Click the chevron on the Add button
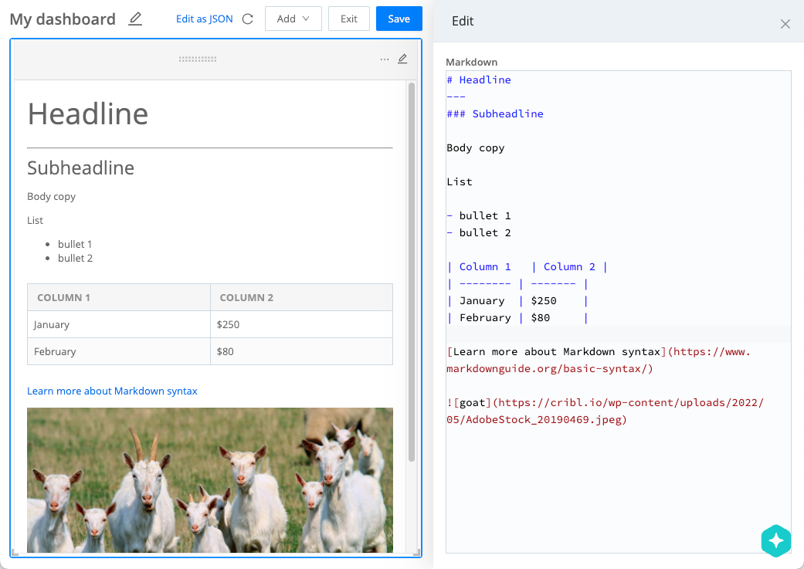This screenshot has width=804, height=569. tap(307, 19)
